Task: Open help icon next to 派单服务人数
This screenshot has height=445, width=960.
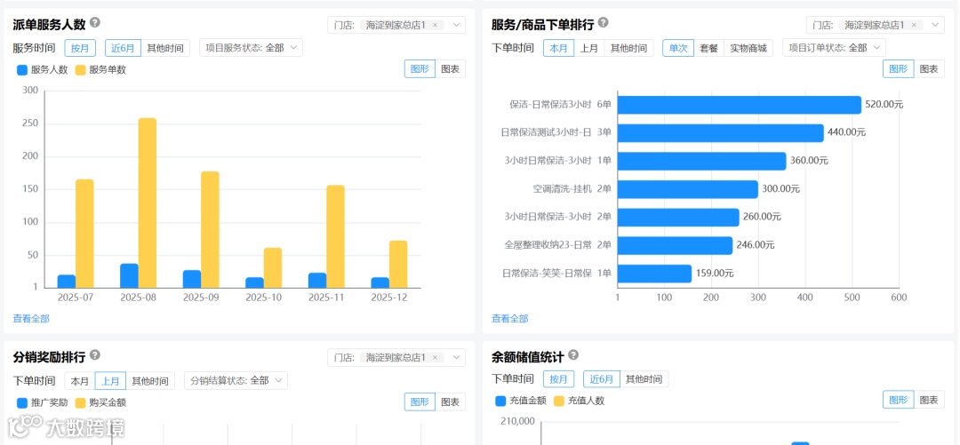Action: tap(95, 22)
